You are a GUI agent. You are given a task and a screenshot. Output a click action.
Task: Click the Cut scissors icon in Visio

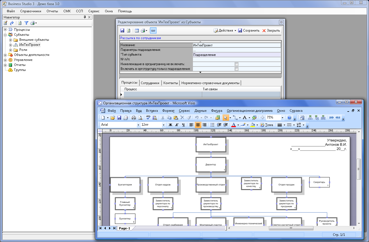[163, 118]
